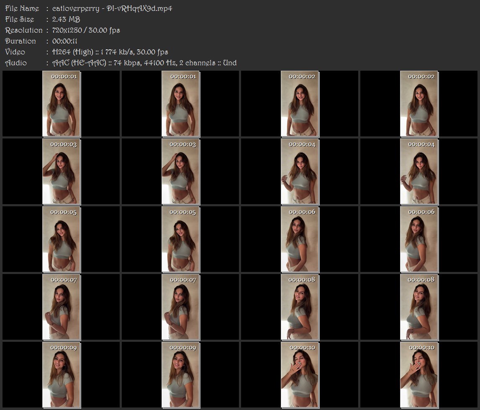The height and width of the screenshot is (410, 480).
Task: Click the Resolution label
Action: tap(23, 30)
